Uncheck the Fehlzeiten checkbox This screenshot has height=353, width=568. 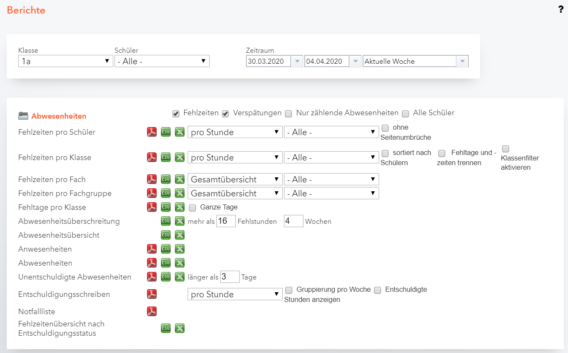[x=176, y=113]
